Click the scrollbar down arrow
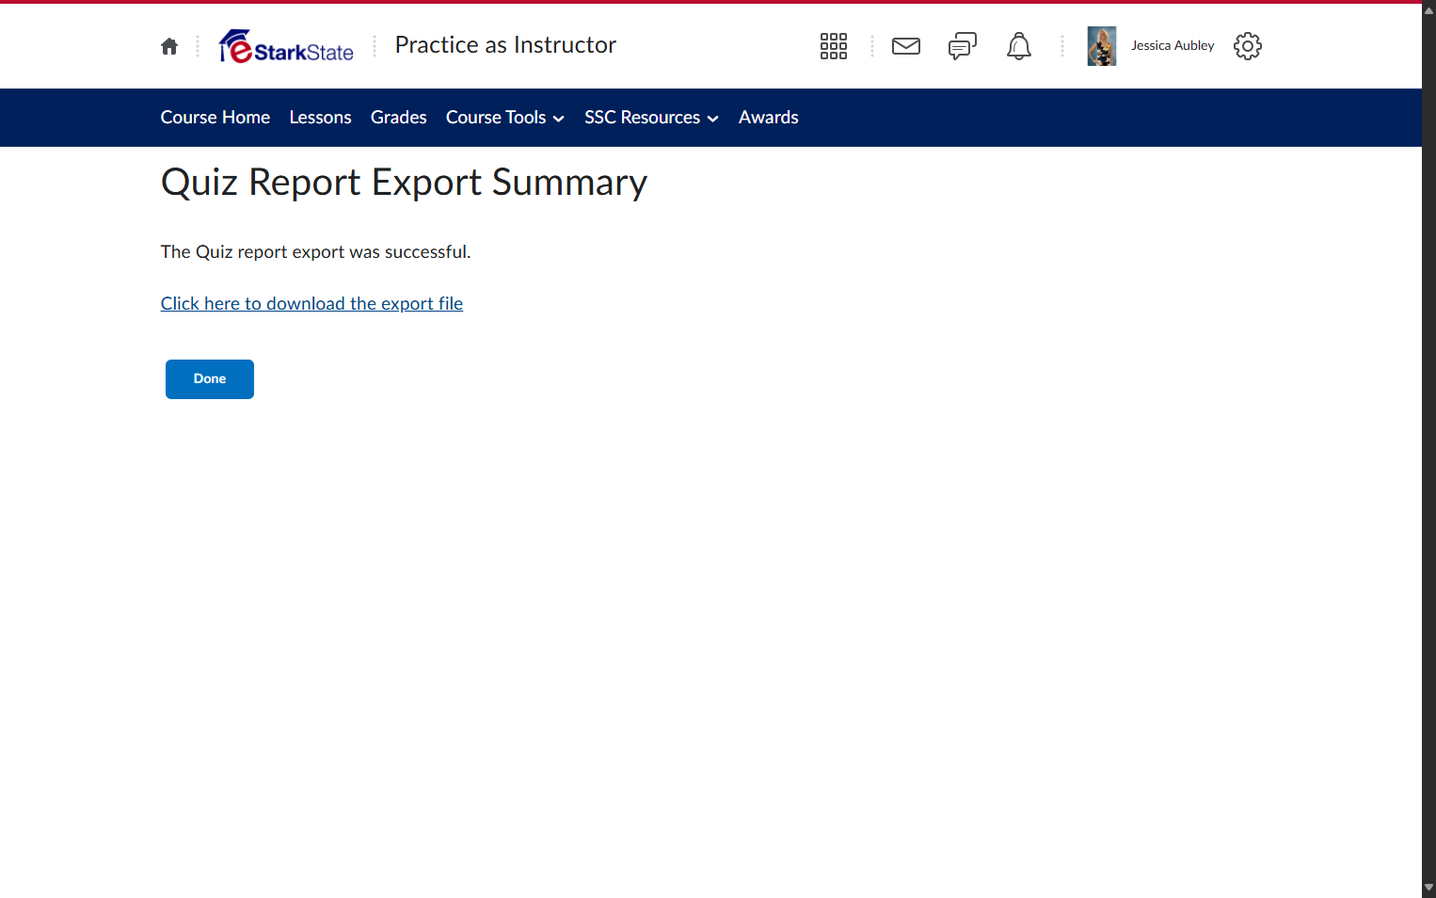This screenshot has height=898, width=1436. coord(1428,888)
